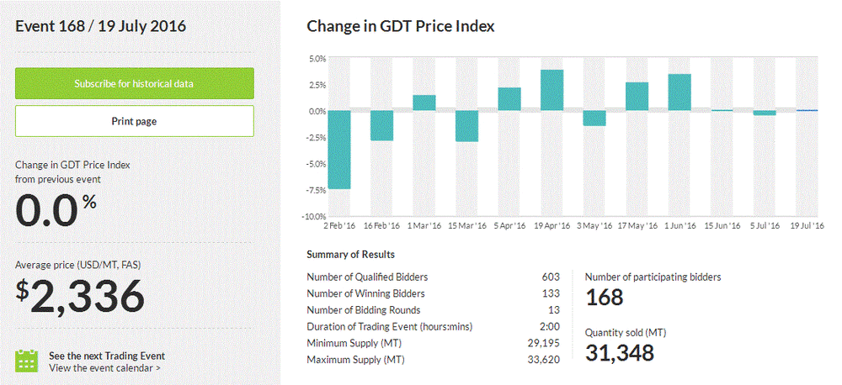The width and height of the screenshot is (842, 385).
Task: Click the 17 May '16 chart bar
Action: 637,96
